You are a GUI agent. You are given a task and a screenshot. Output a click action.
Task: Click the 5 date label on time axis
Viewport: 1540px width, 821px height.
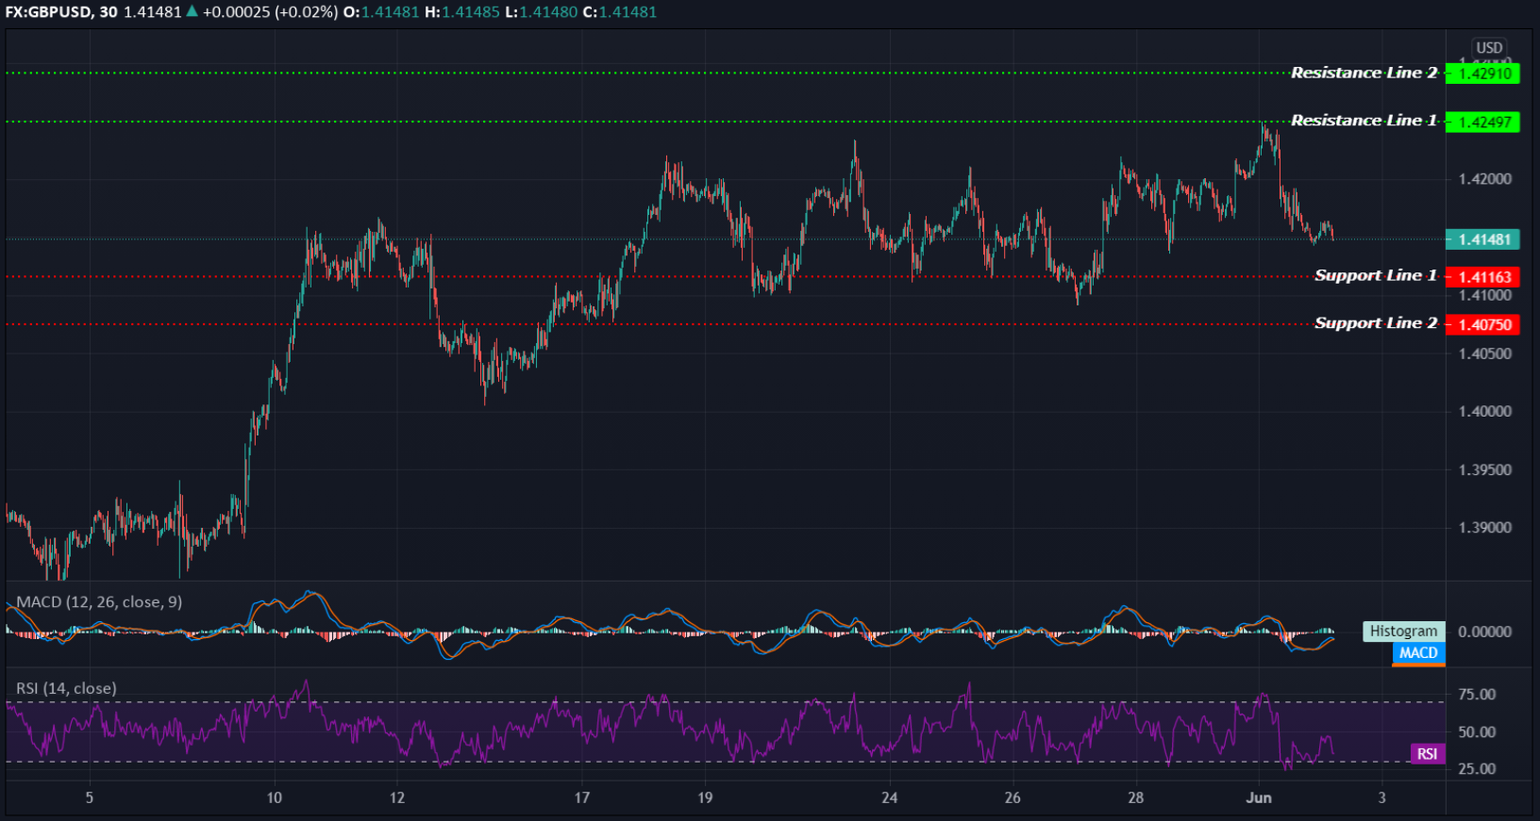click(x=90, y=797)
